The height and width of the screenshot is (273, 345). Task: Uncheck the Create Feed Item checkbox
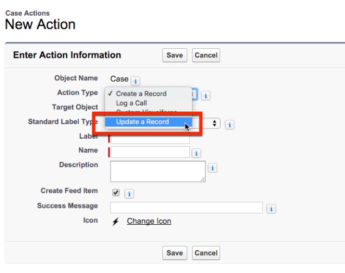click(116, 192)
